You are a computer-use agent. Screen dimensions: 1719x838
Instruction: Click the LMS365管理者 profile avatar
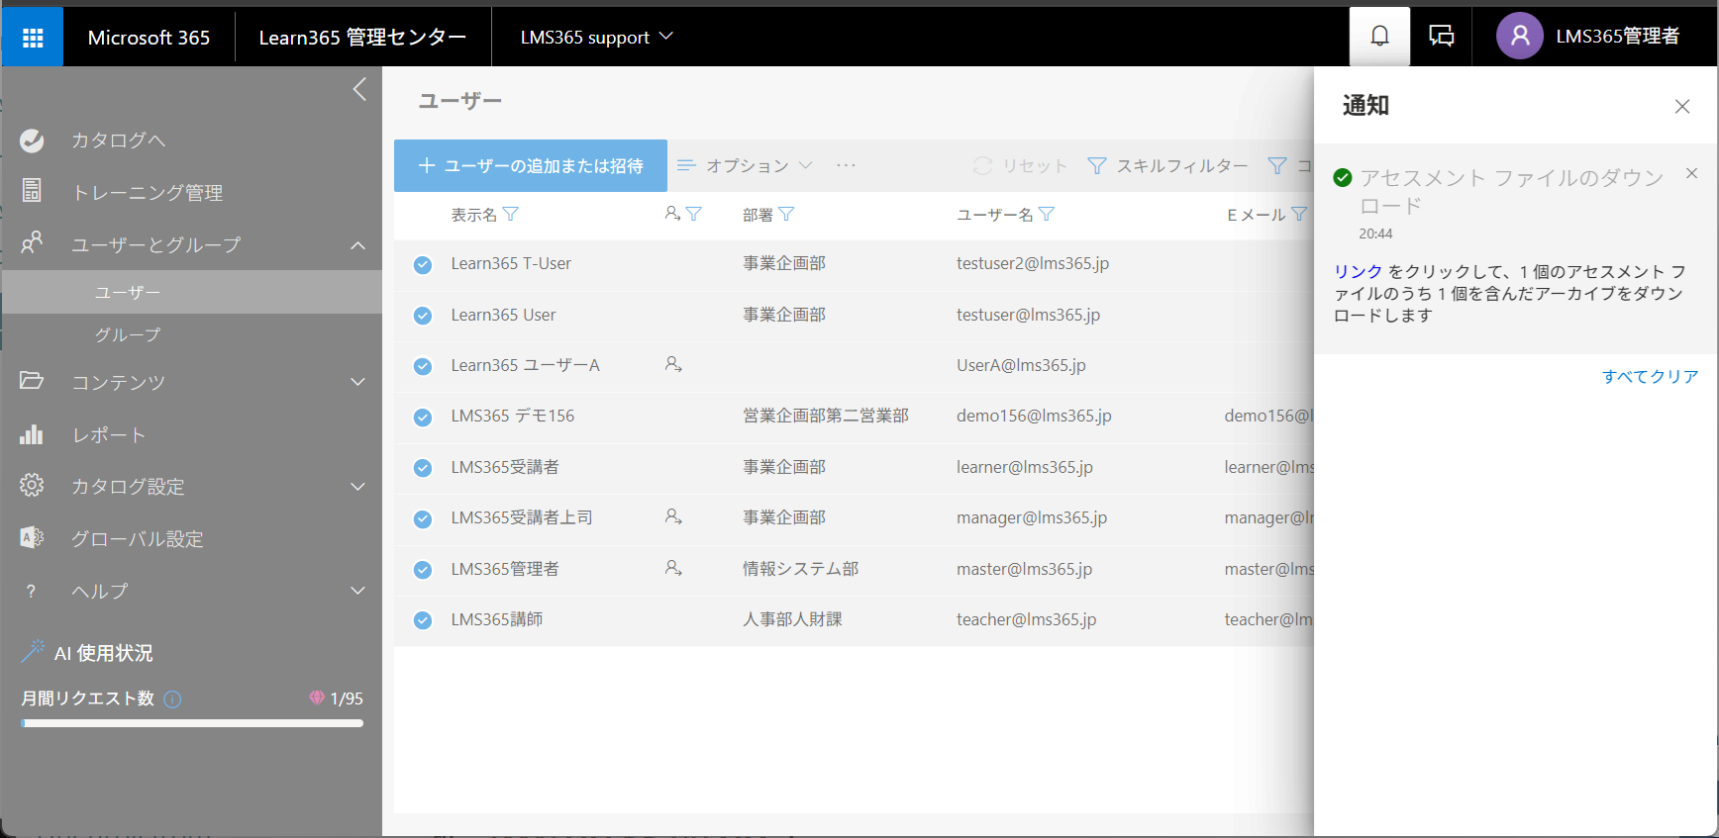click(1519, 37)
